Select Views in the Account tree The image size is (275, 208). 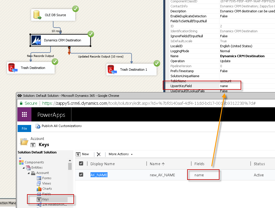47,183
